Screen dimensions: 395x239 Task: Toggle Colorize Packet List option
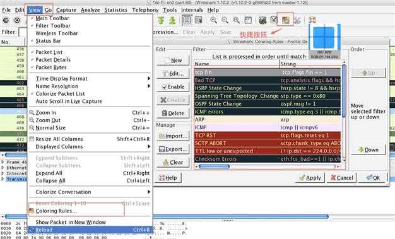point(60,94)
